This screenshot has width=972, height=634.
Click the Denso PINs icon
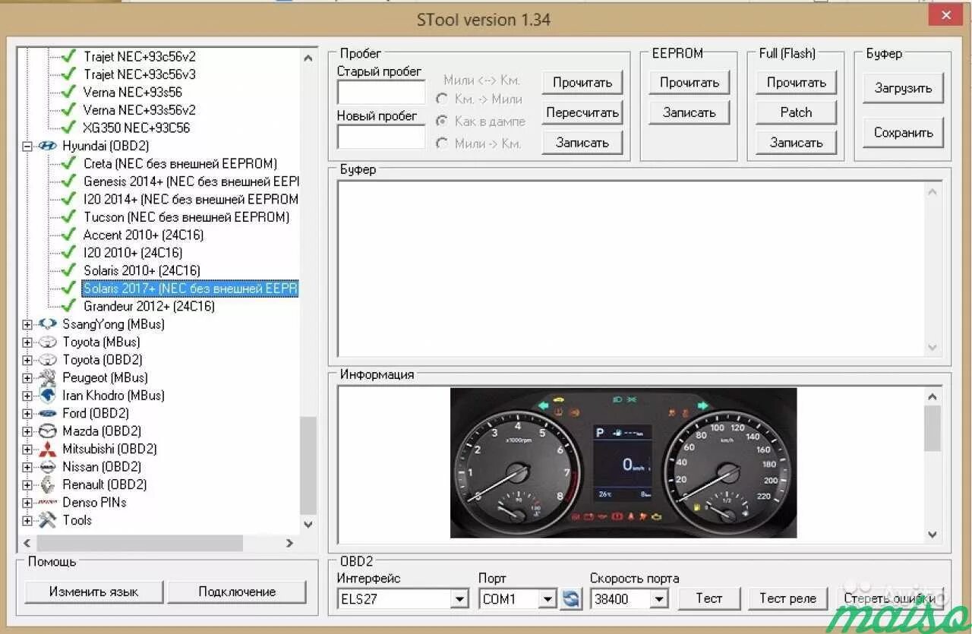pyautogui.click(x=48, y=503)
